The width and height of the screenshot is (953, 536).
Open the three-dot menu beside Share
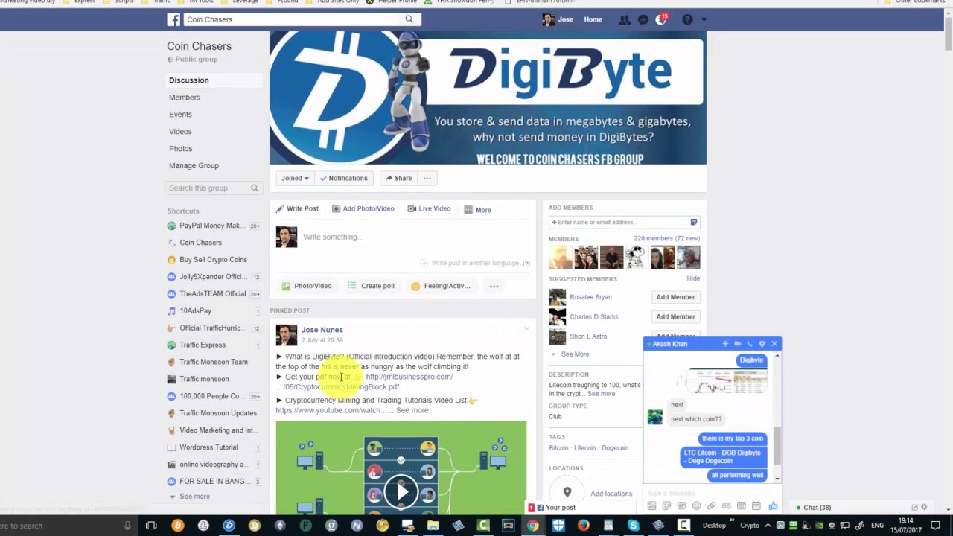427,178
